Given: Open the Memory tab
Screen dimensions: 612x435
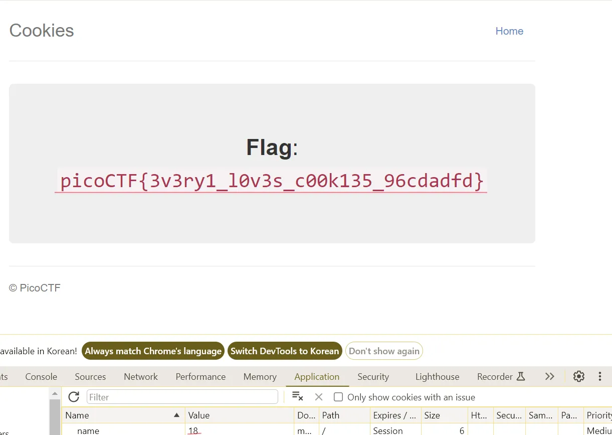Looking at the screenshot, I should click(260, 376).
